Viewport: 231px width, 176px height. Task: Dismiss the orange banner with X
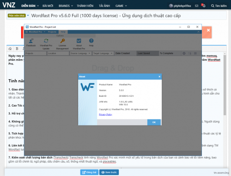pos(208,30)
